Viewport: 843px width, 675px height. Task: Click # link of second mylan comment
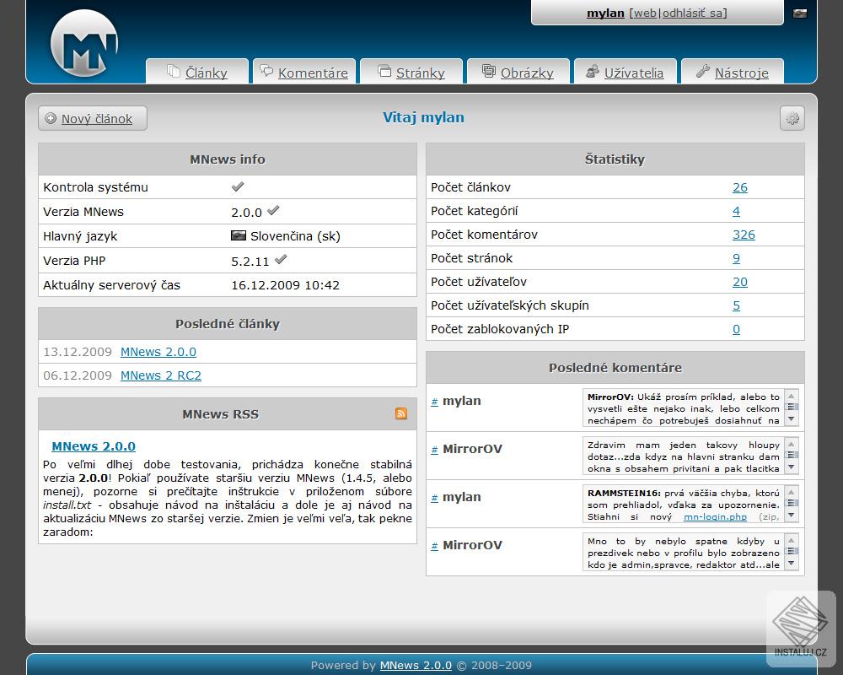coord(434,497)
